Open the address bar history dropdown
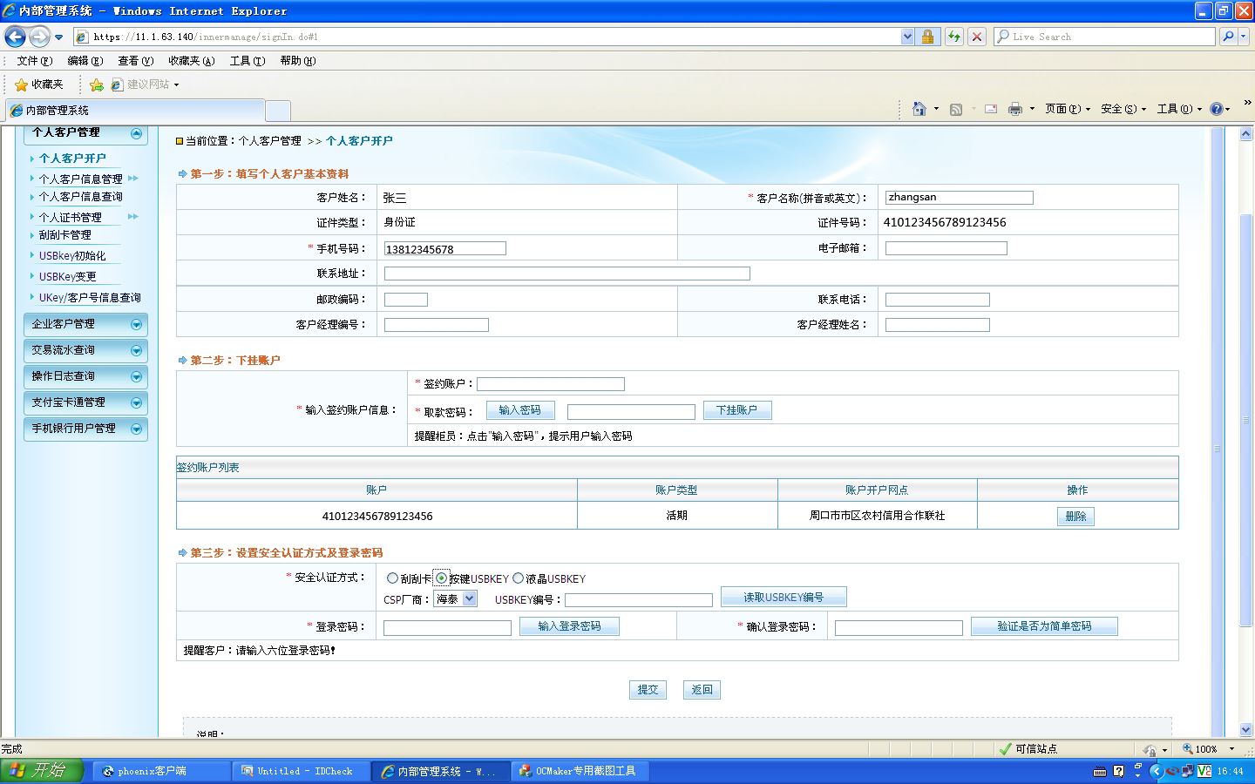 click(x=907, y=37)
